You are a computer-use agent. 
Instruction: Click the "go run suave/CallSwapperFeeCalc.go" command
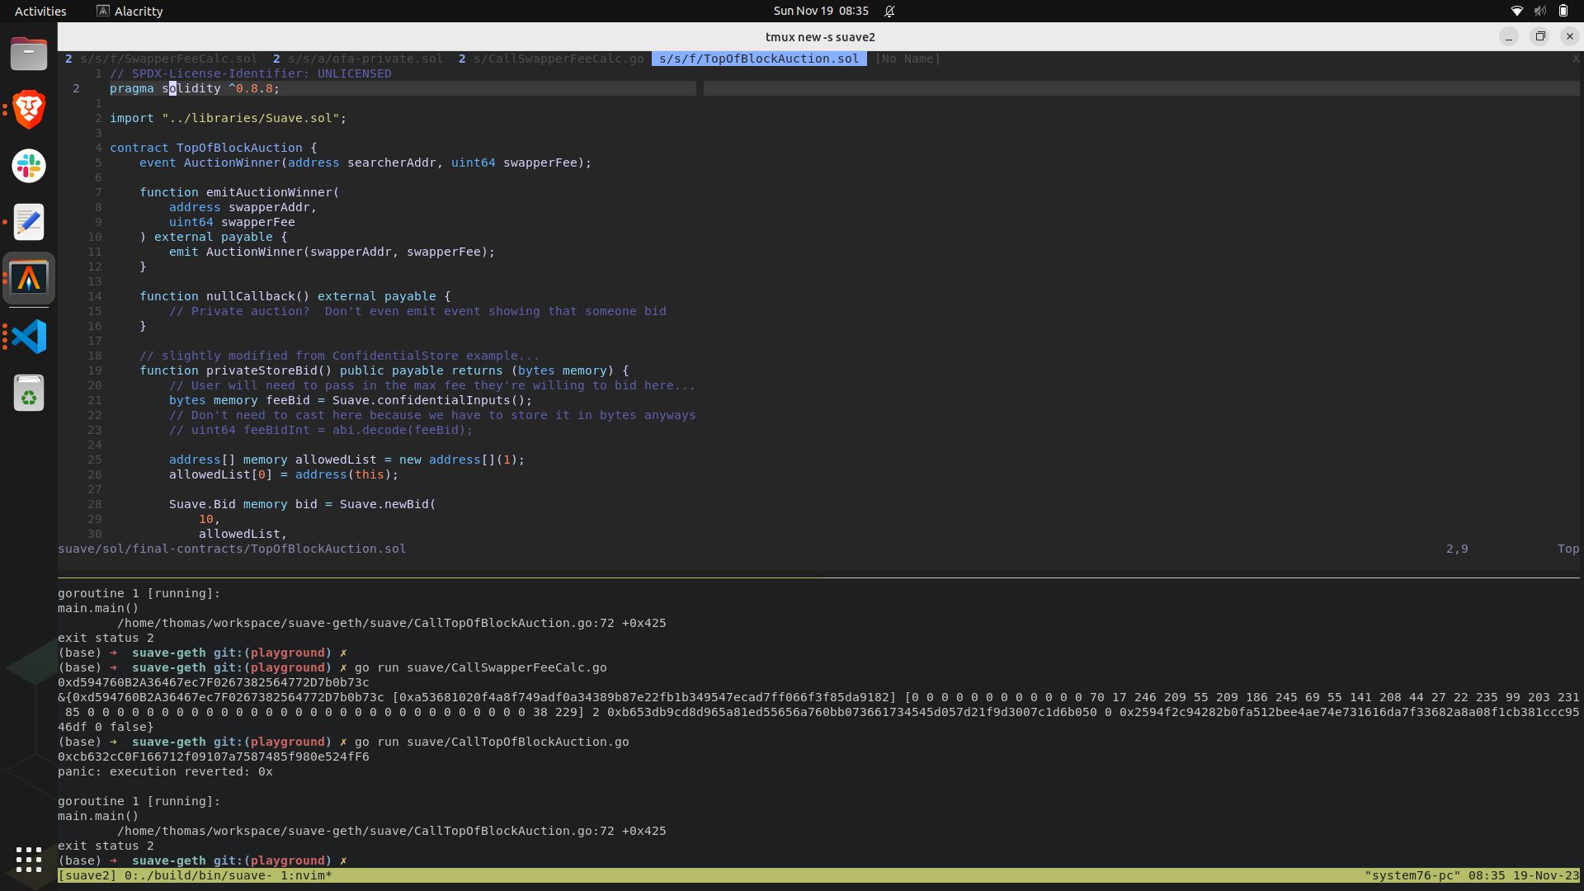point(481,667)
